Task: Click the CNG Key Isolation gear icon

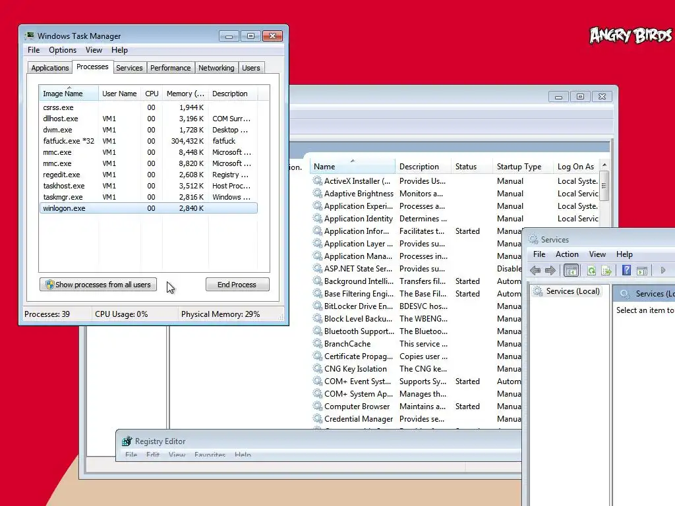Action: click(x=317, y=368)
